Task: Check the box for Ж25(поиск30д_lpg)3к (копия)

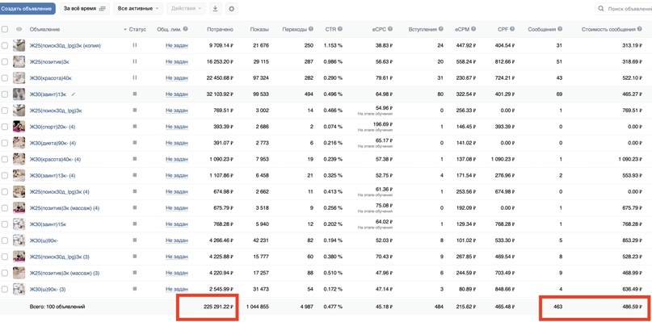Action: click(x=5, y=45)
